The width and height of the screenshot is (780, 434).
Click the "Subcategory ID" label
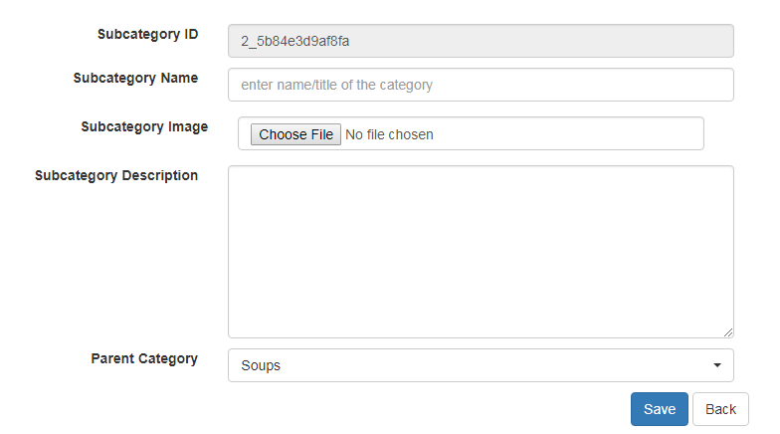pyautogui.click(x=147, y=34)
